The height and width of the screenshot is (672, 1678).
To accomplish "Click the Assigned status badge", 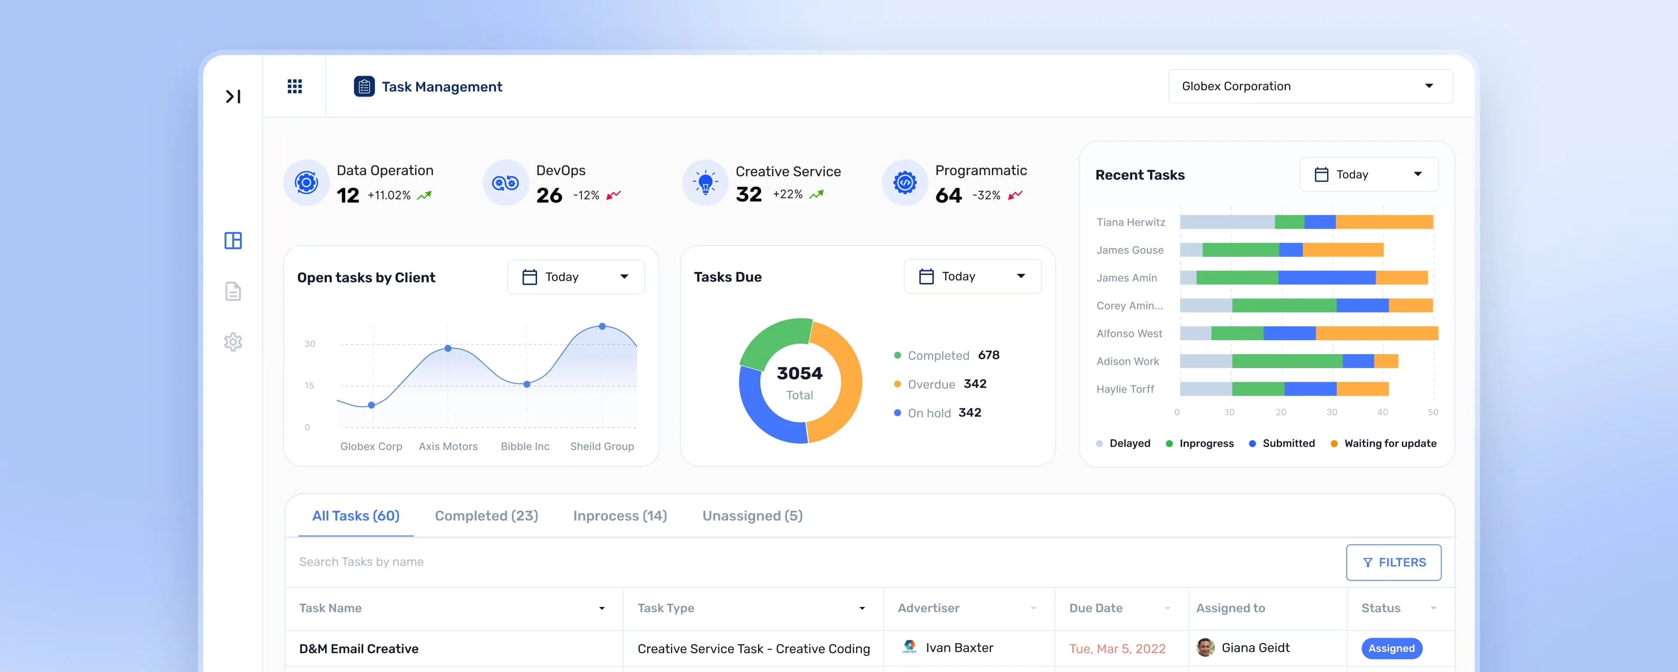I will click(x=1391, y=648).
